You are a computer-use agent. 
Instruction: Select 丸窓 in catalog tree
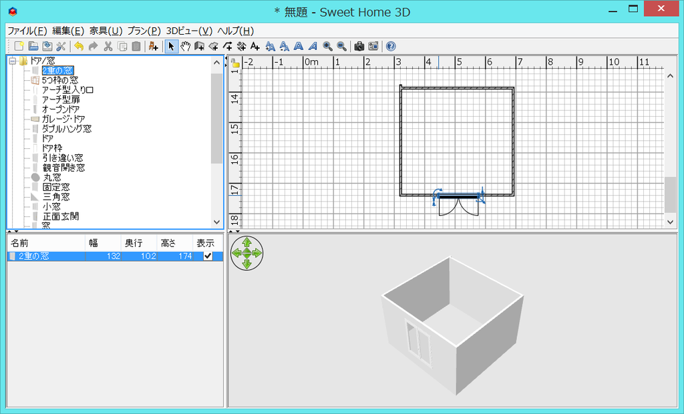tap(52, 177)
